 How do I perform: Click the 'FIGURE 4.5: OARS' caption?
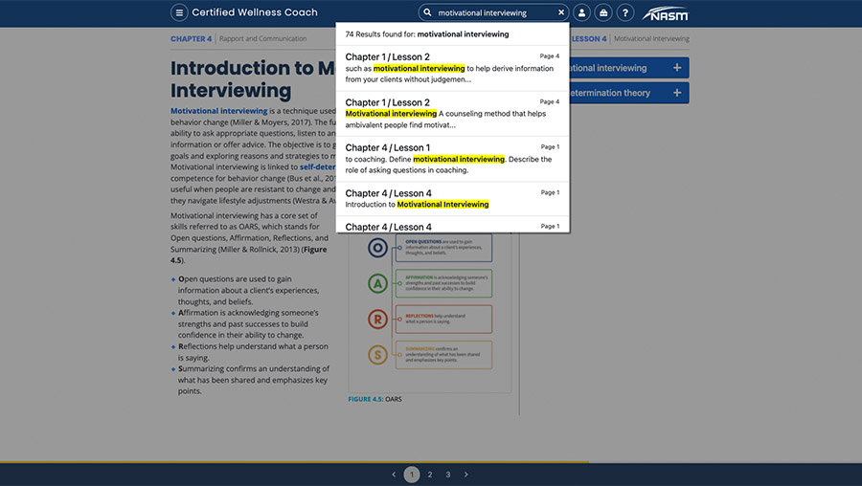click(374, 399)
